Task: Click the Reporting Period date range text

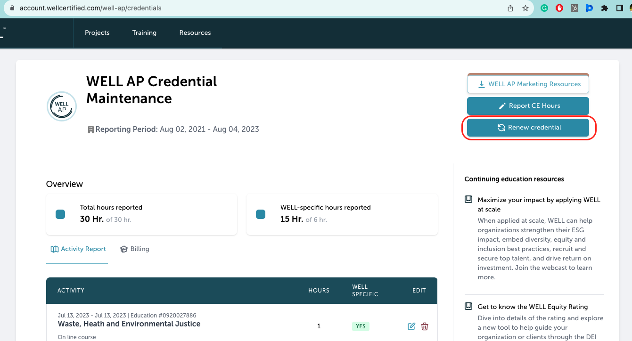Action: (x=209, y=129)
